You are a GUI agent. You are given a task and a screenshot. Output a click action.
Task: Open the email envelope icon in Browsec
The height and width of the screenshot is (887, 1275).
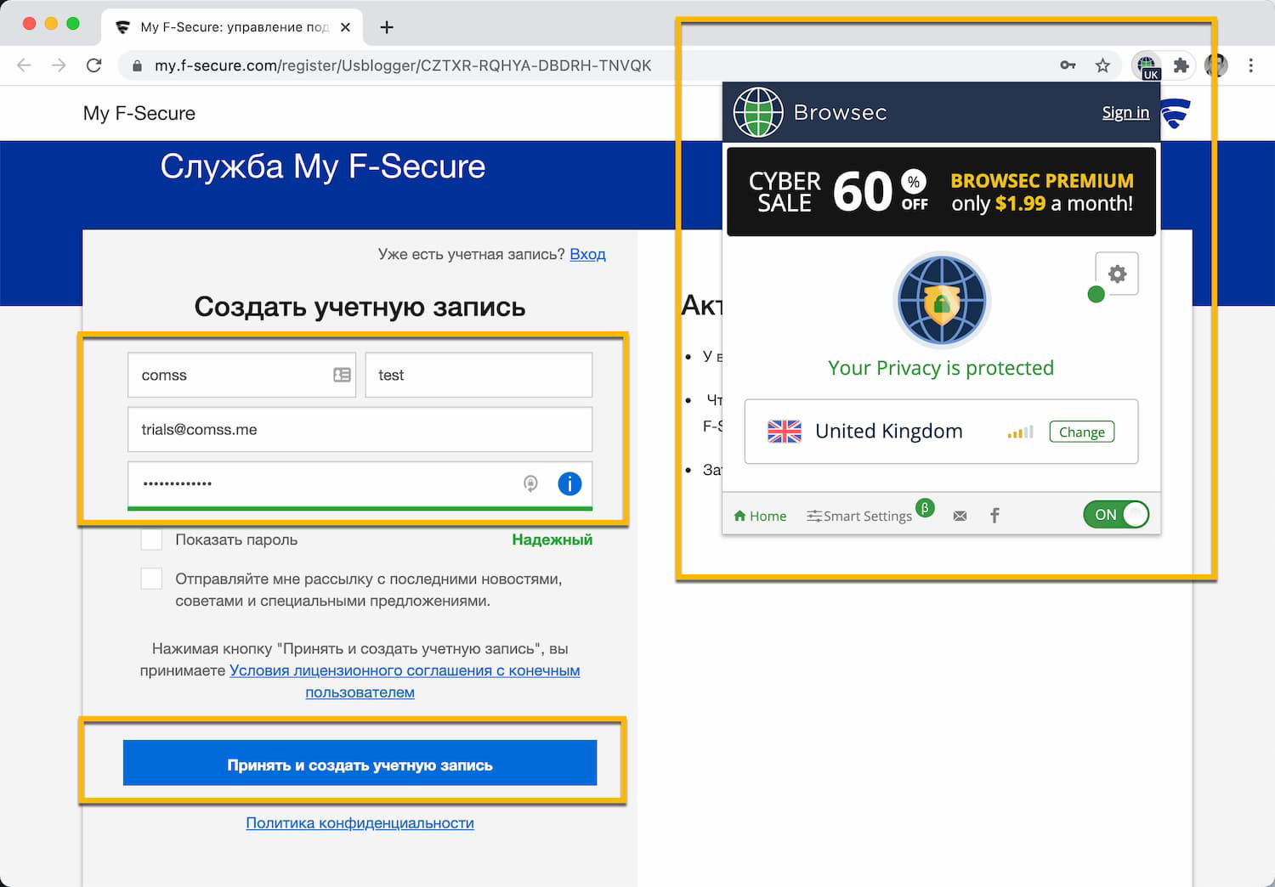point(960,515)
